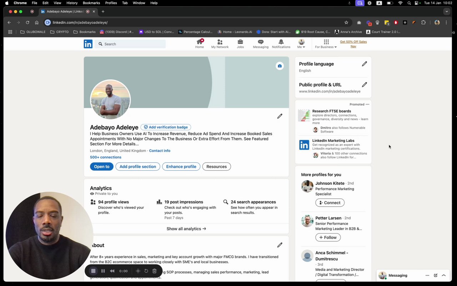Go to the LinkedIn Home feed
The image size is (457, 286).
200,44
